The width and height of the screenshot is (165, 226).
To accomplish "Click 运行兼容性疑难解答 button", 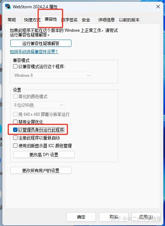I will tap(41, 43).
